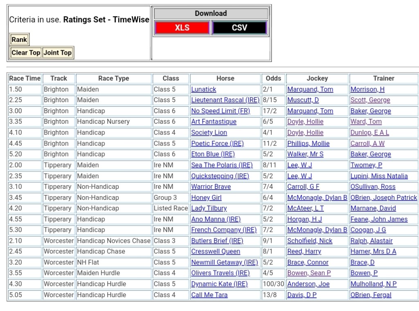Download ratings as XLS file
The width and height of the screenshot is (419, 311).
[x=182, y=28]
